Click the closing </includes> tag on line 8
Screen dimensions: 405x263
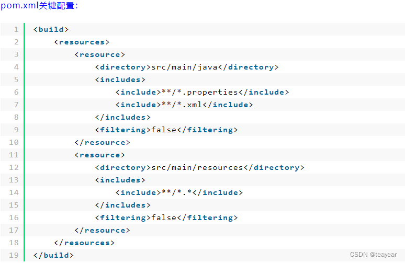[x=122, y=118]
